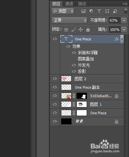Select the 外发光 effect entry
This screenshot has width=129, height=157.
coord(84,65)
